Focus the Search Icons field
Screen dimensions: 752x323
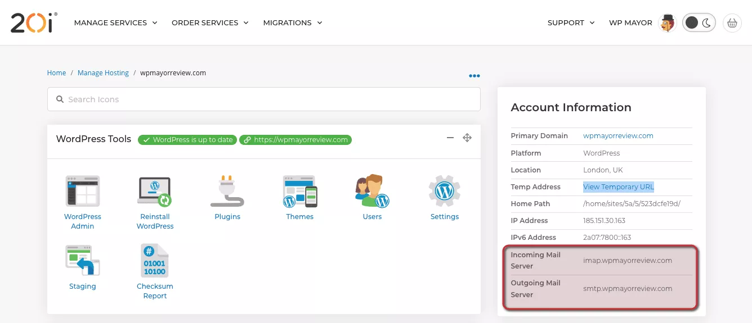[x=264, y=99]
